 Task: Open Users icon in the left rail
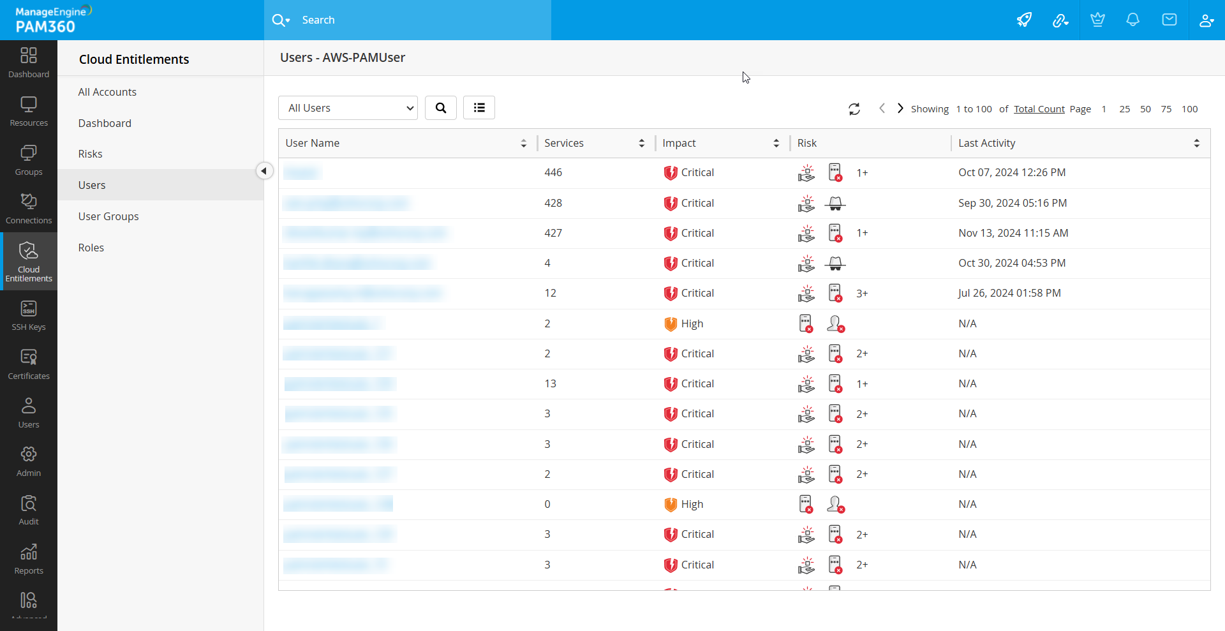29,413
